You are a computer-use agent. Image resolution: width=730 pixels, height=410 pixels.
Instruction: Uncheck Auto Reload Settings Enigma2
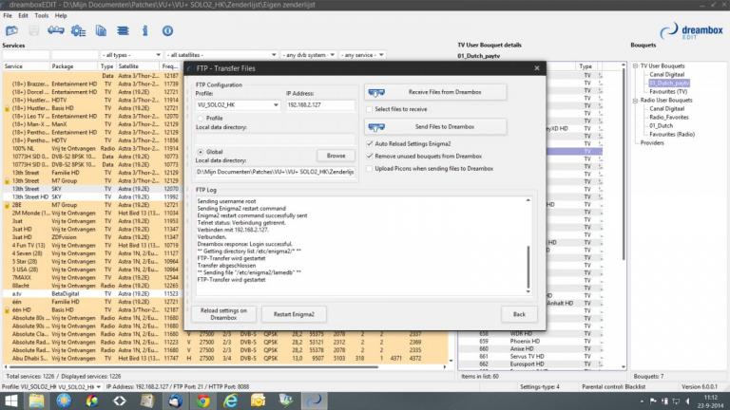pos(370,142)
